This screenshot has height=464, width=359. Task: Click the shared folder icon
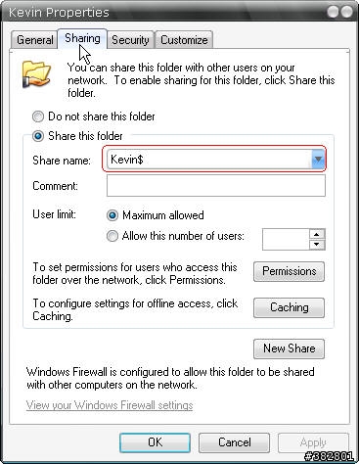(36, 74)
